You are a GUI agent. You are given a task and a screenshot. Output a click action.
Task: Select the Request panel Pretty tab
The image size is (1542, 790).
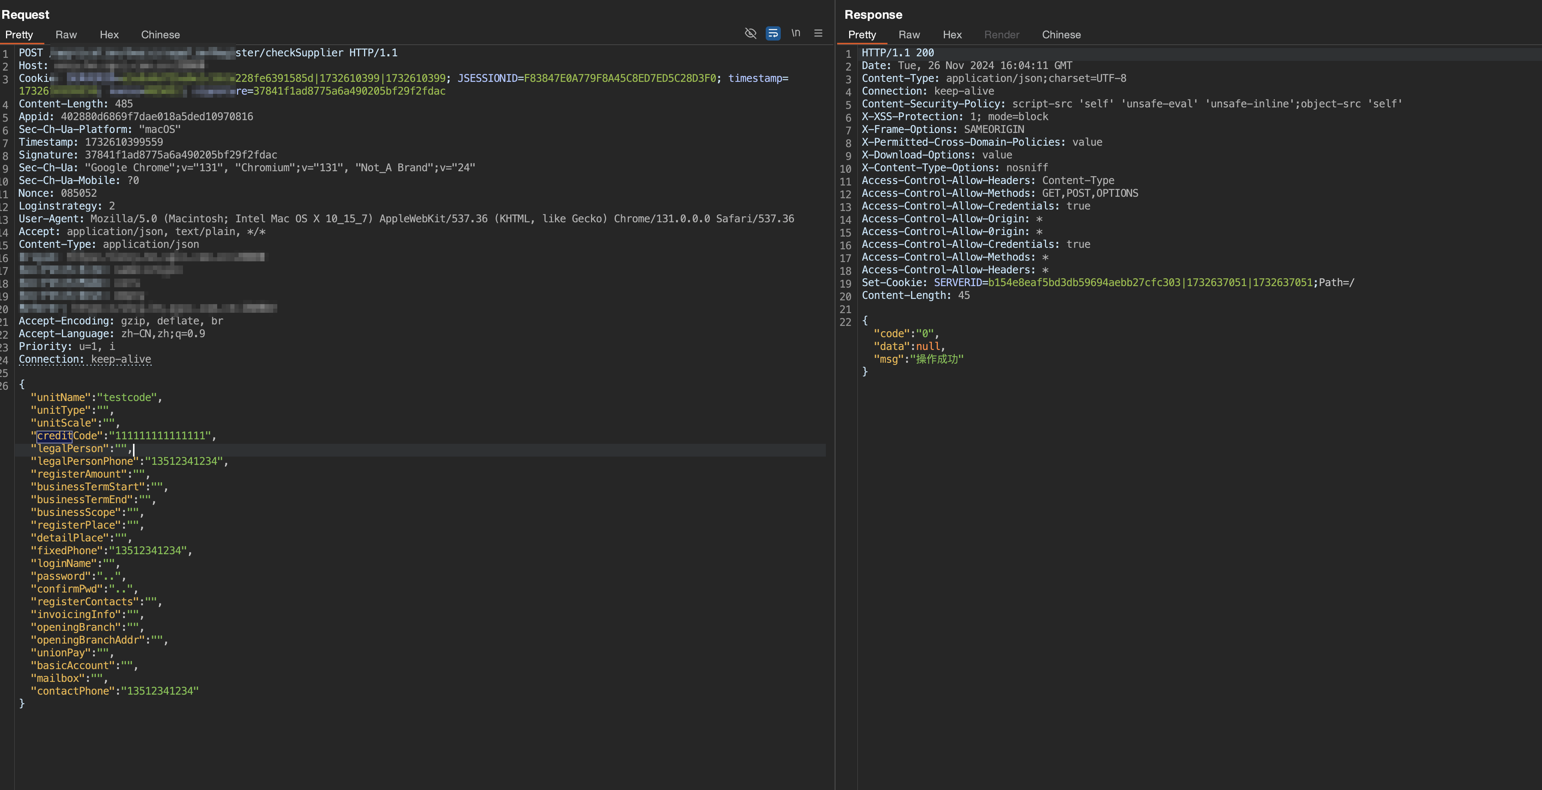[19, 35]
